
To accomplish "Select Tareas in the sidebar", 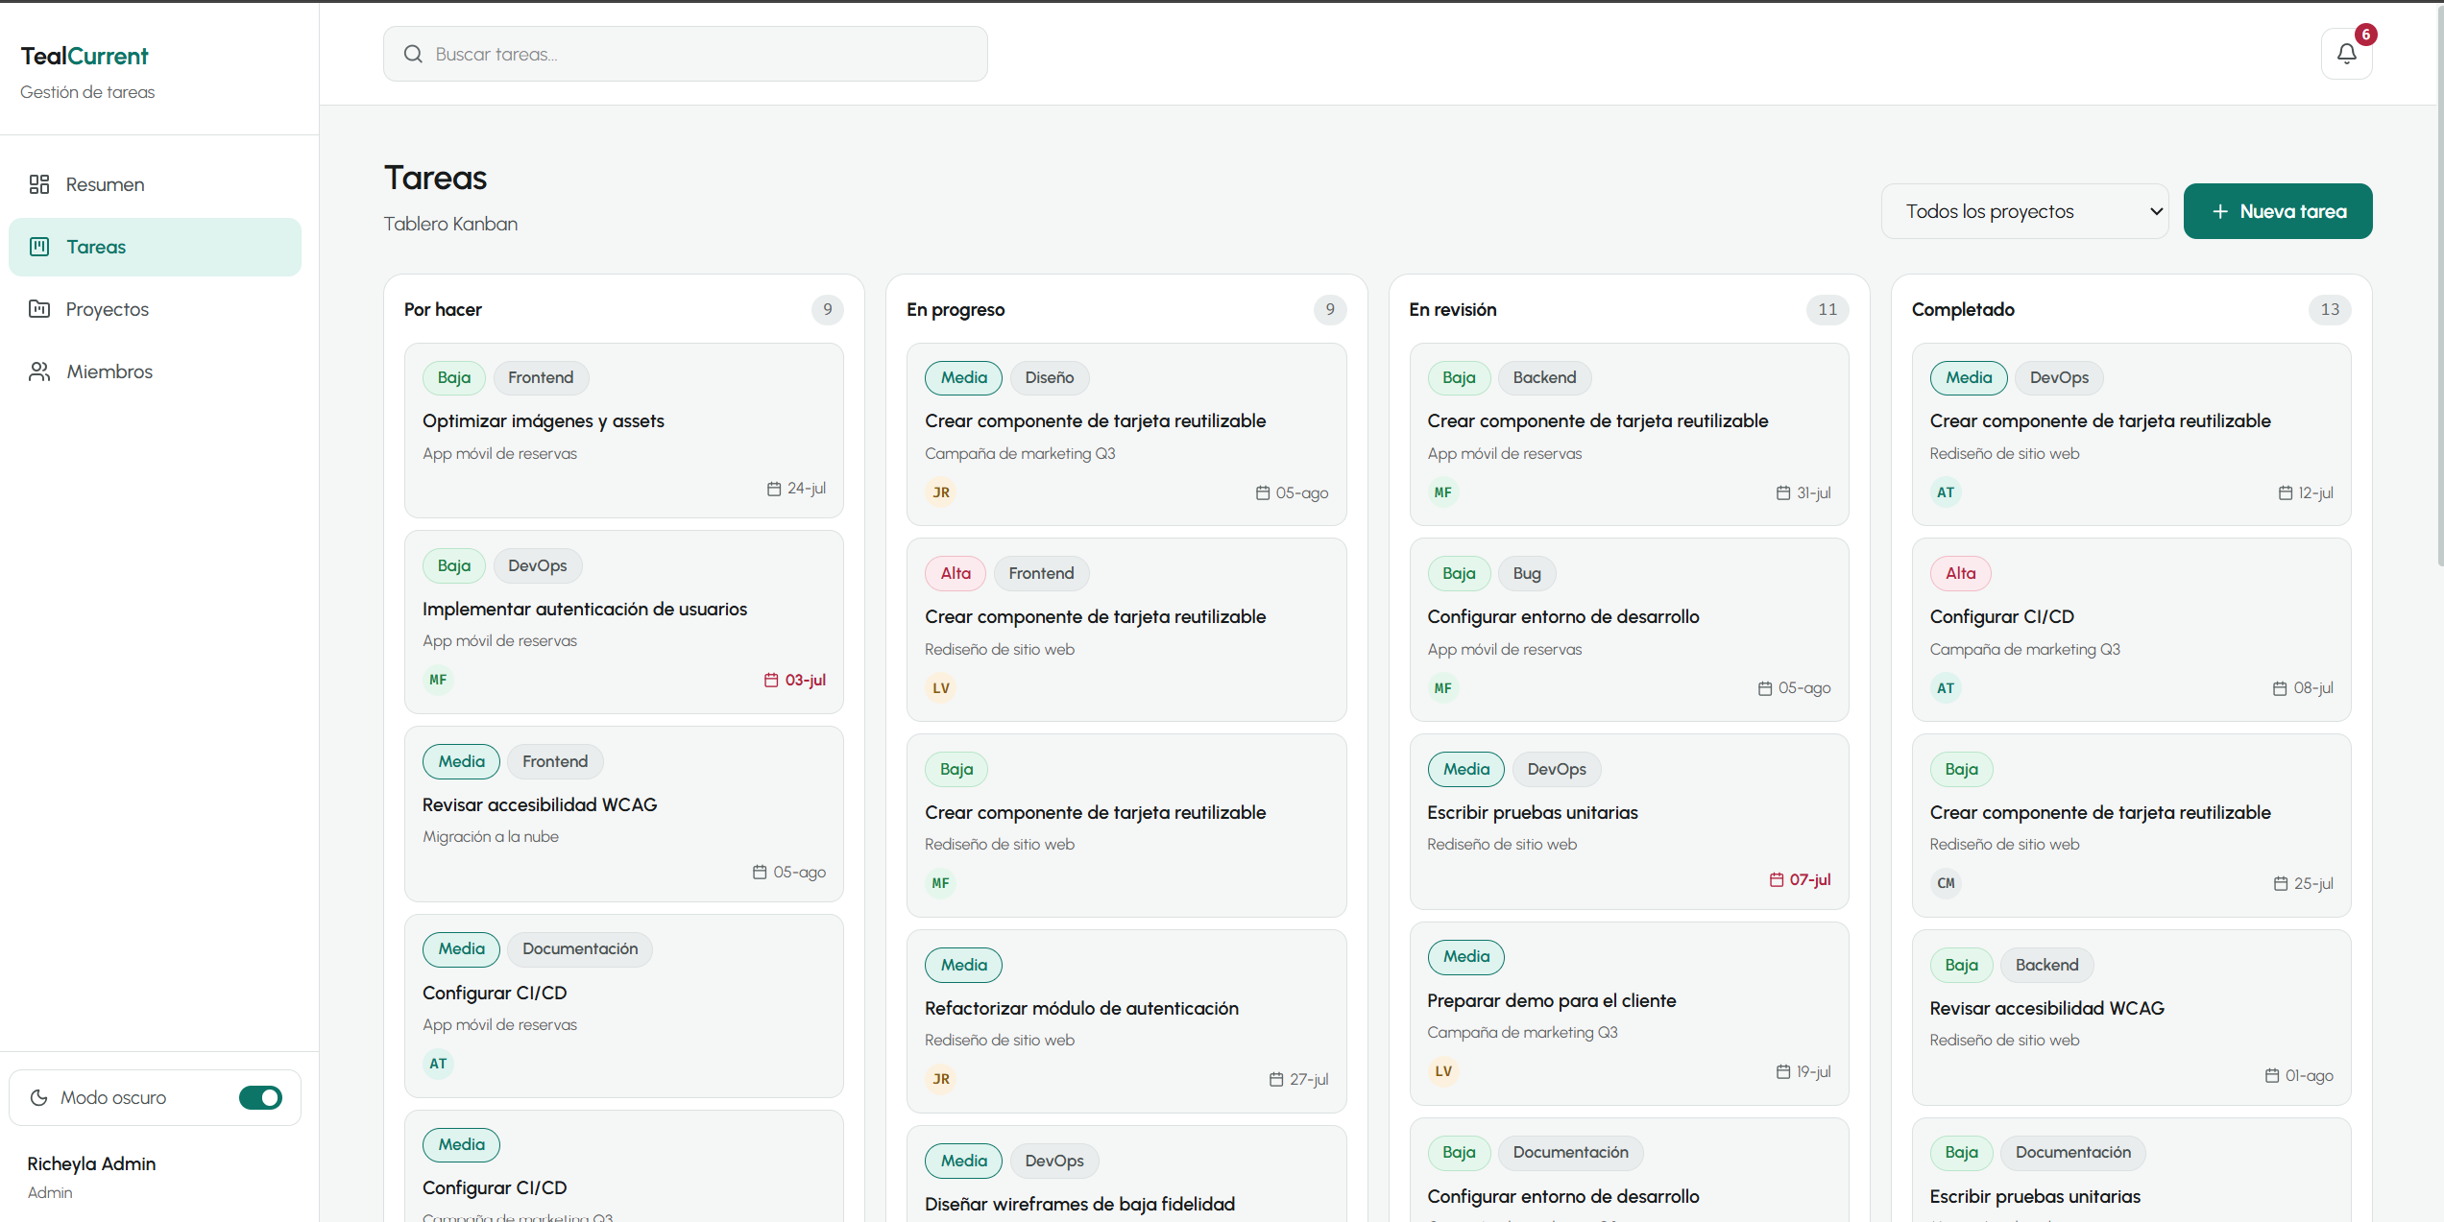I will pyautogui.click(x=155, y=247).
